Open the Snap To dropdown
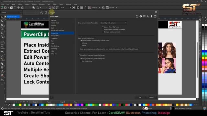The image size is (207, 116). click(x=99, y=8)
